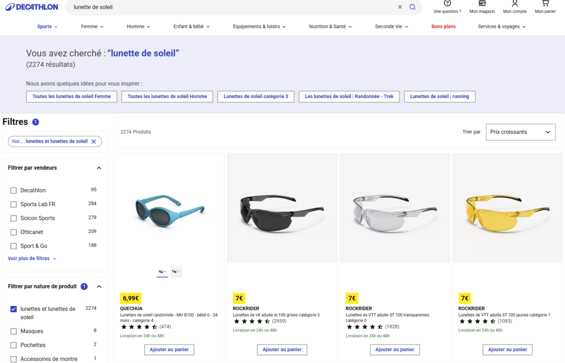Uncheck 'lunettes et lunettes de soleil' filter
The image size is (565, 363).
coord(14,309)
